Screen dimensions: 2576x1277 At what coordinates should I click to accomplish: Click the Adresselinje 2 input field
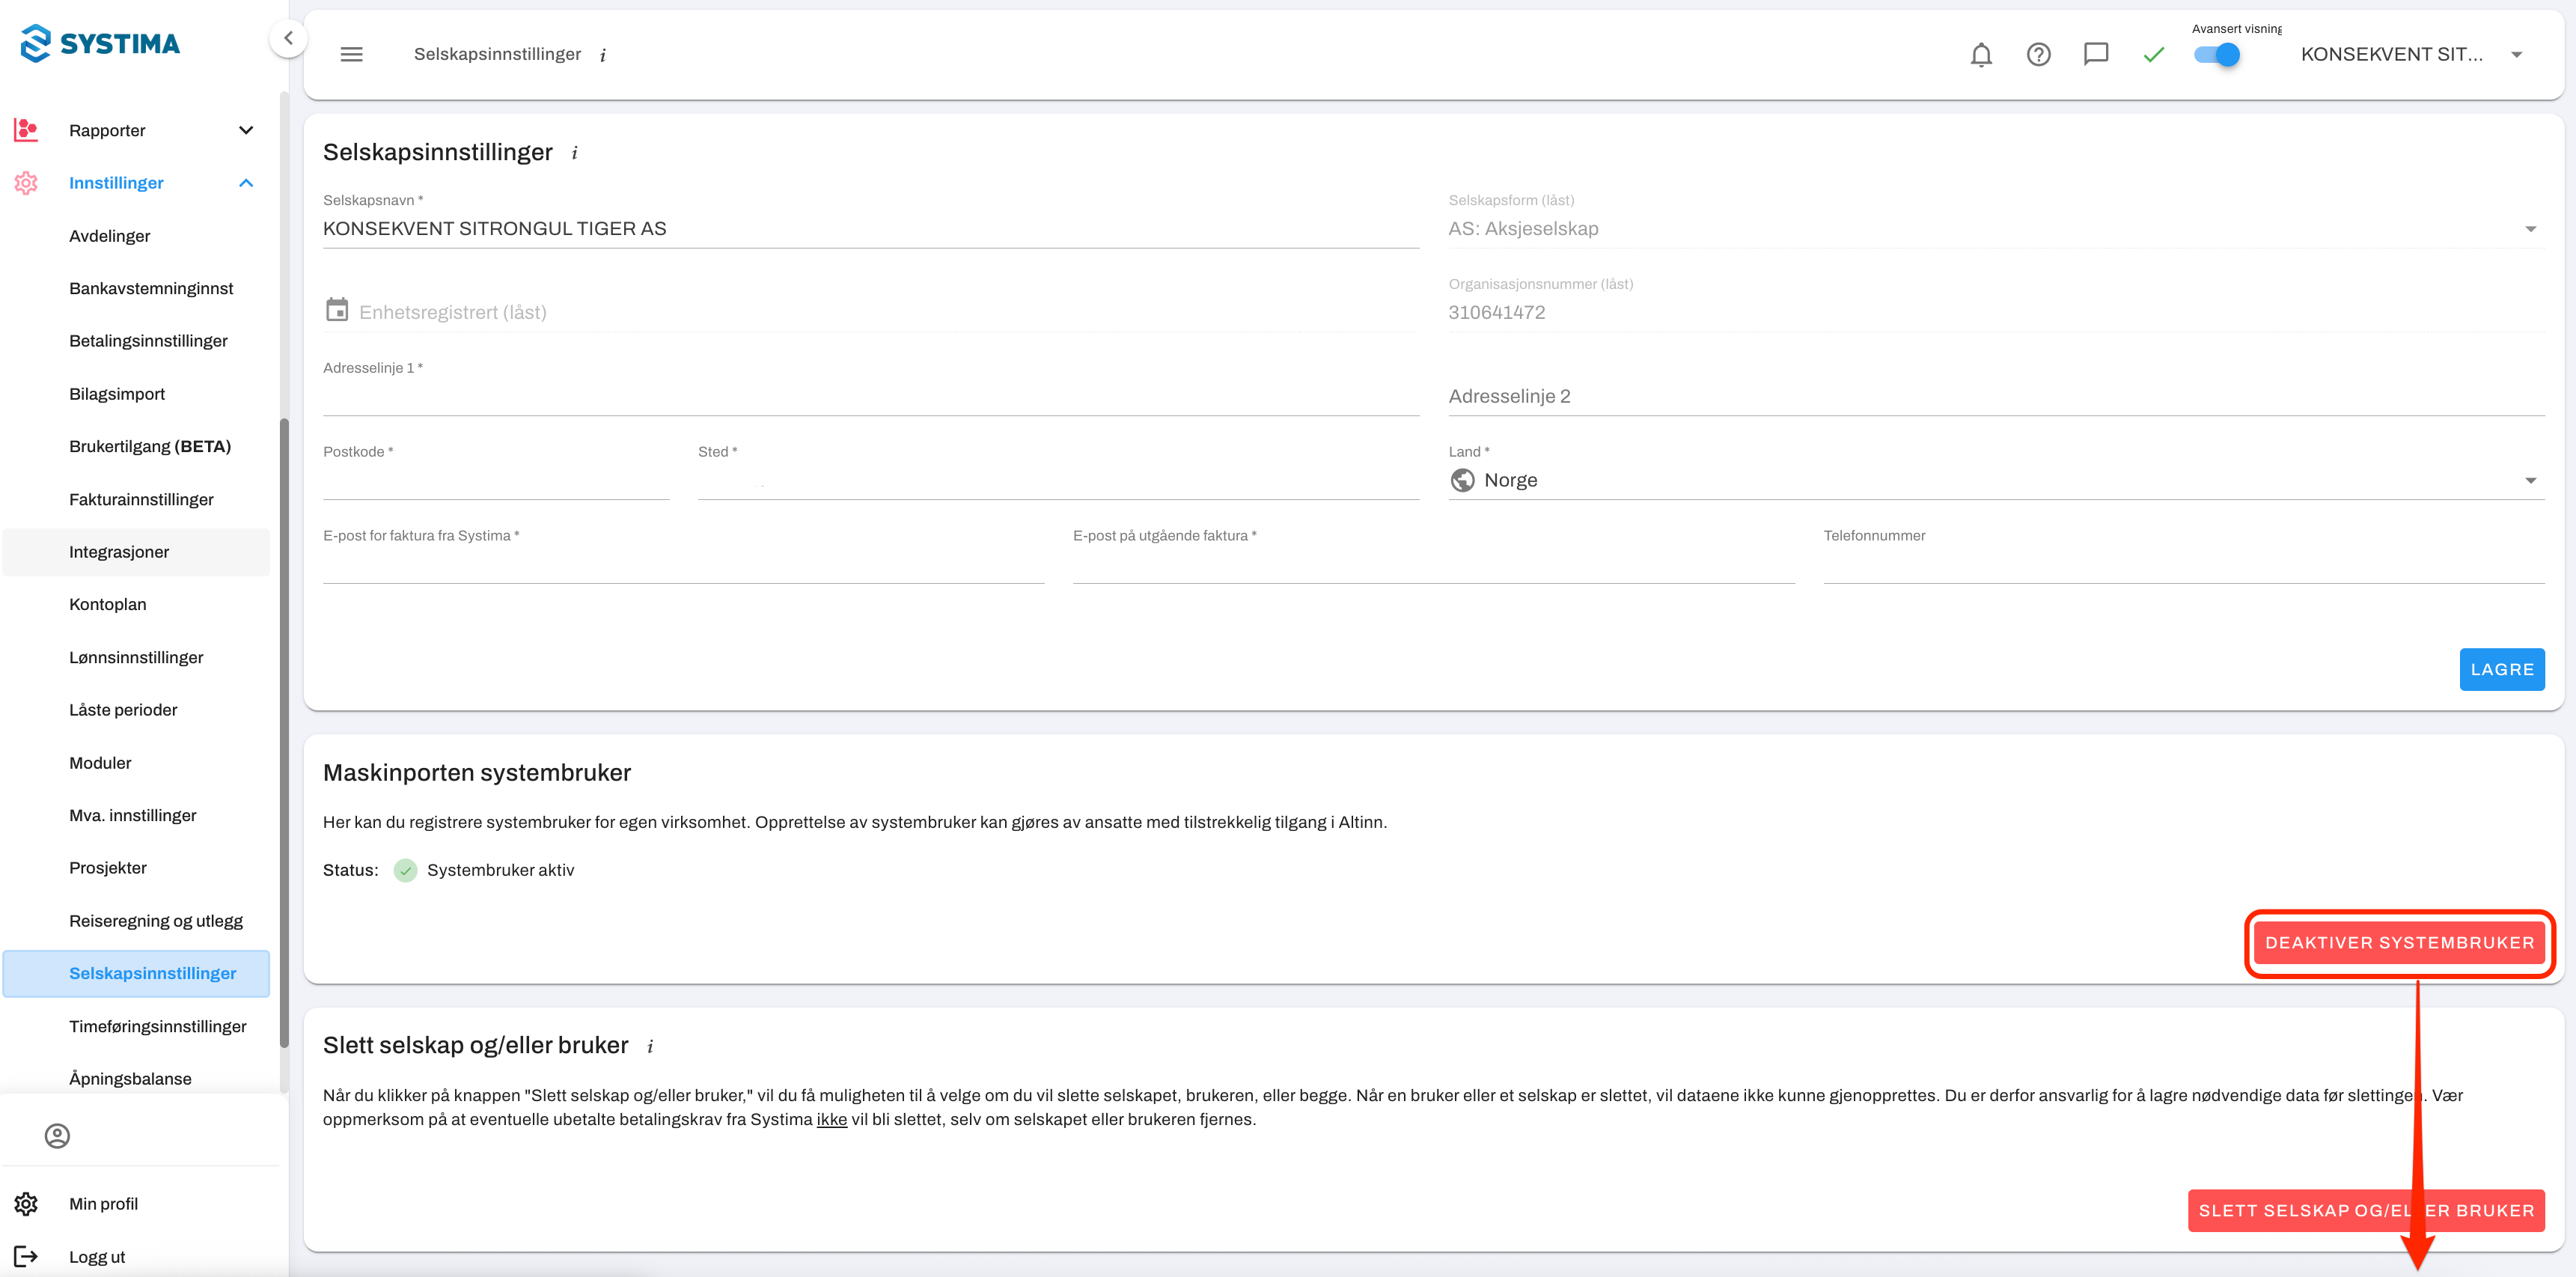[x=1995, y=397]
